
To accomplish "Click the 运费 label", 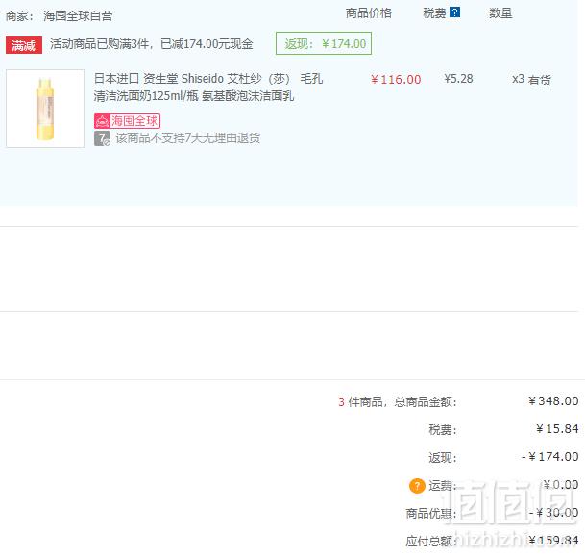I will point(442,486).
